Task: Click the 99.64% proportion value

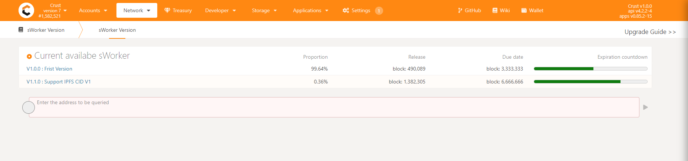Action: 319,69
